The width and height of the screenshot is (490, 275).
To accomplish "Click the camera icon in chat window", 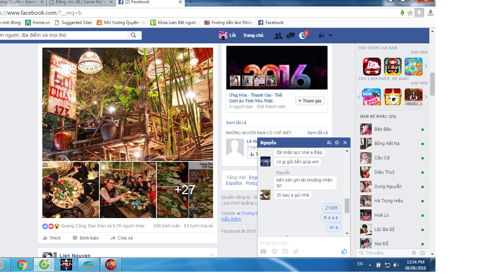I will tap(264, 251).
